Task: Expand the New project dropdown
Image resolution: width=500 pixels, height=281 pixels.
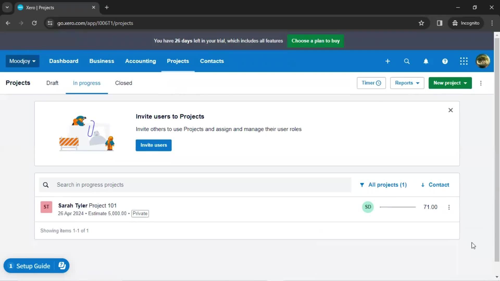Action: 450,83
